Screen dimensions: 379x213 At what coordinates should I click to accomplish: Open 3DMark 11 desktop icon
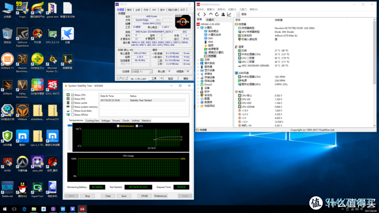click(7, 61)
